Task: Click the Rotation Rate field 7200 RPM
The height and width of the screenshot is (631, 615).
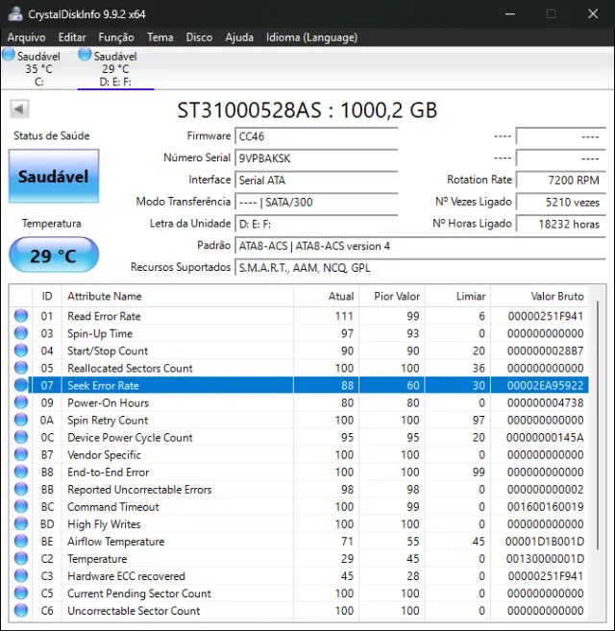Action: (560, 180)
